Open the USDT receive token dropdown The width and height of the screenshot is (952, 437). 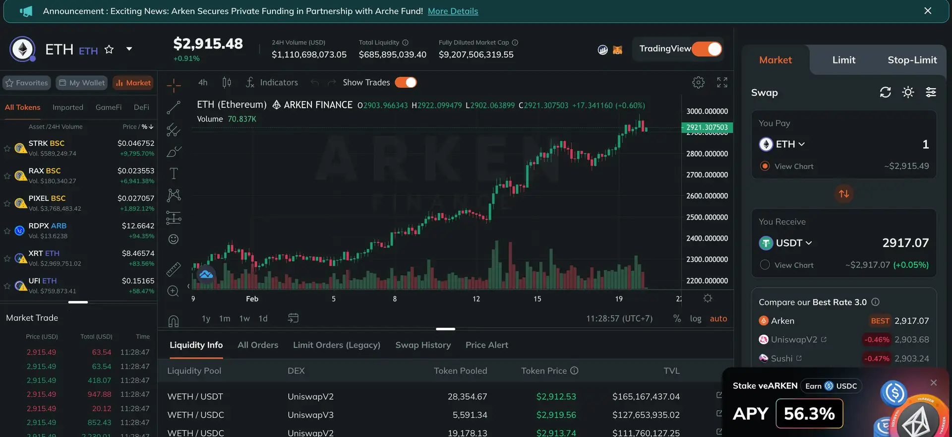[786, 243]
